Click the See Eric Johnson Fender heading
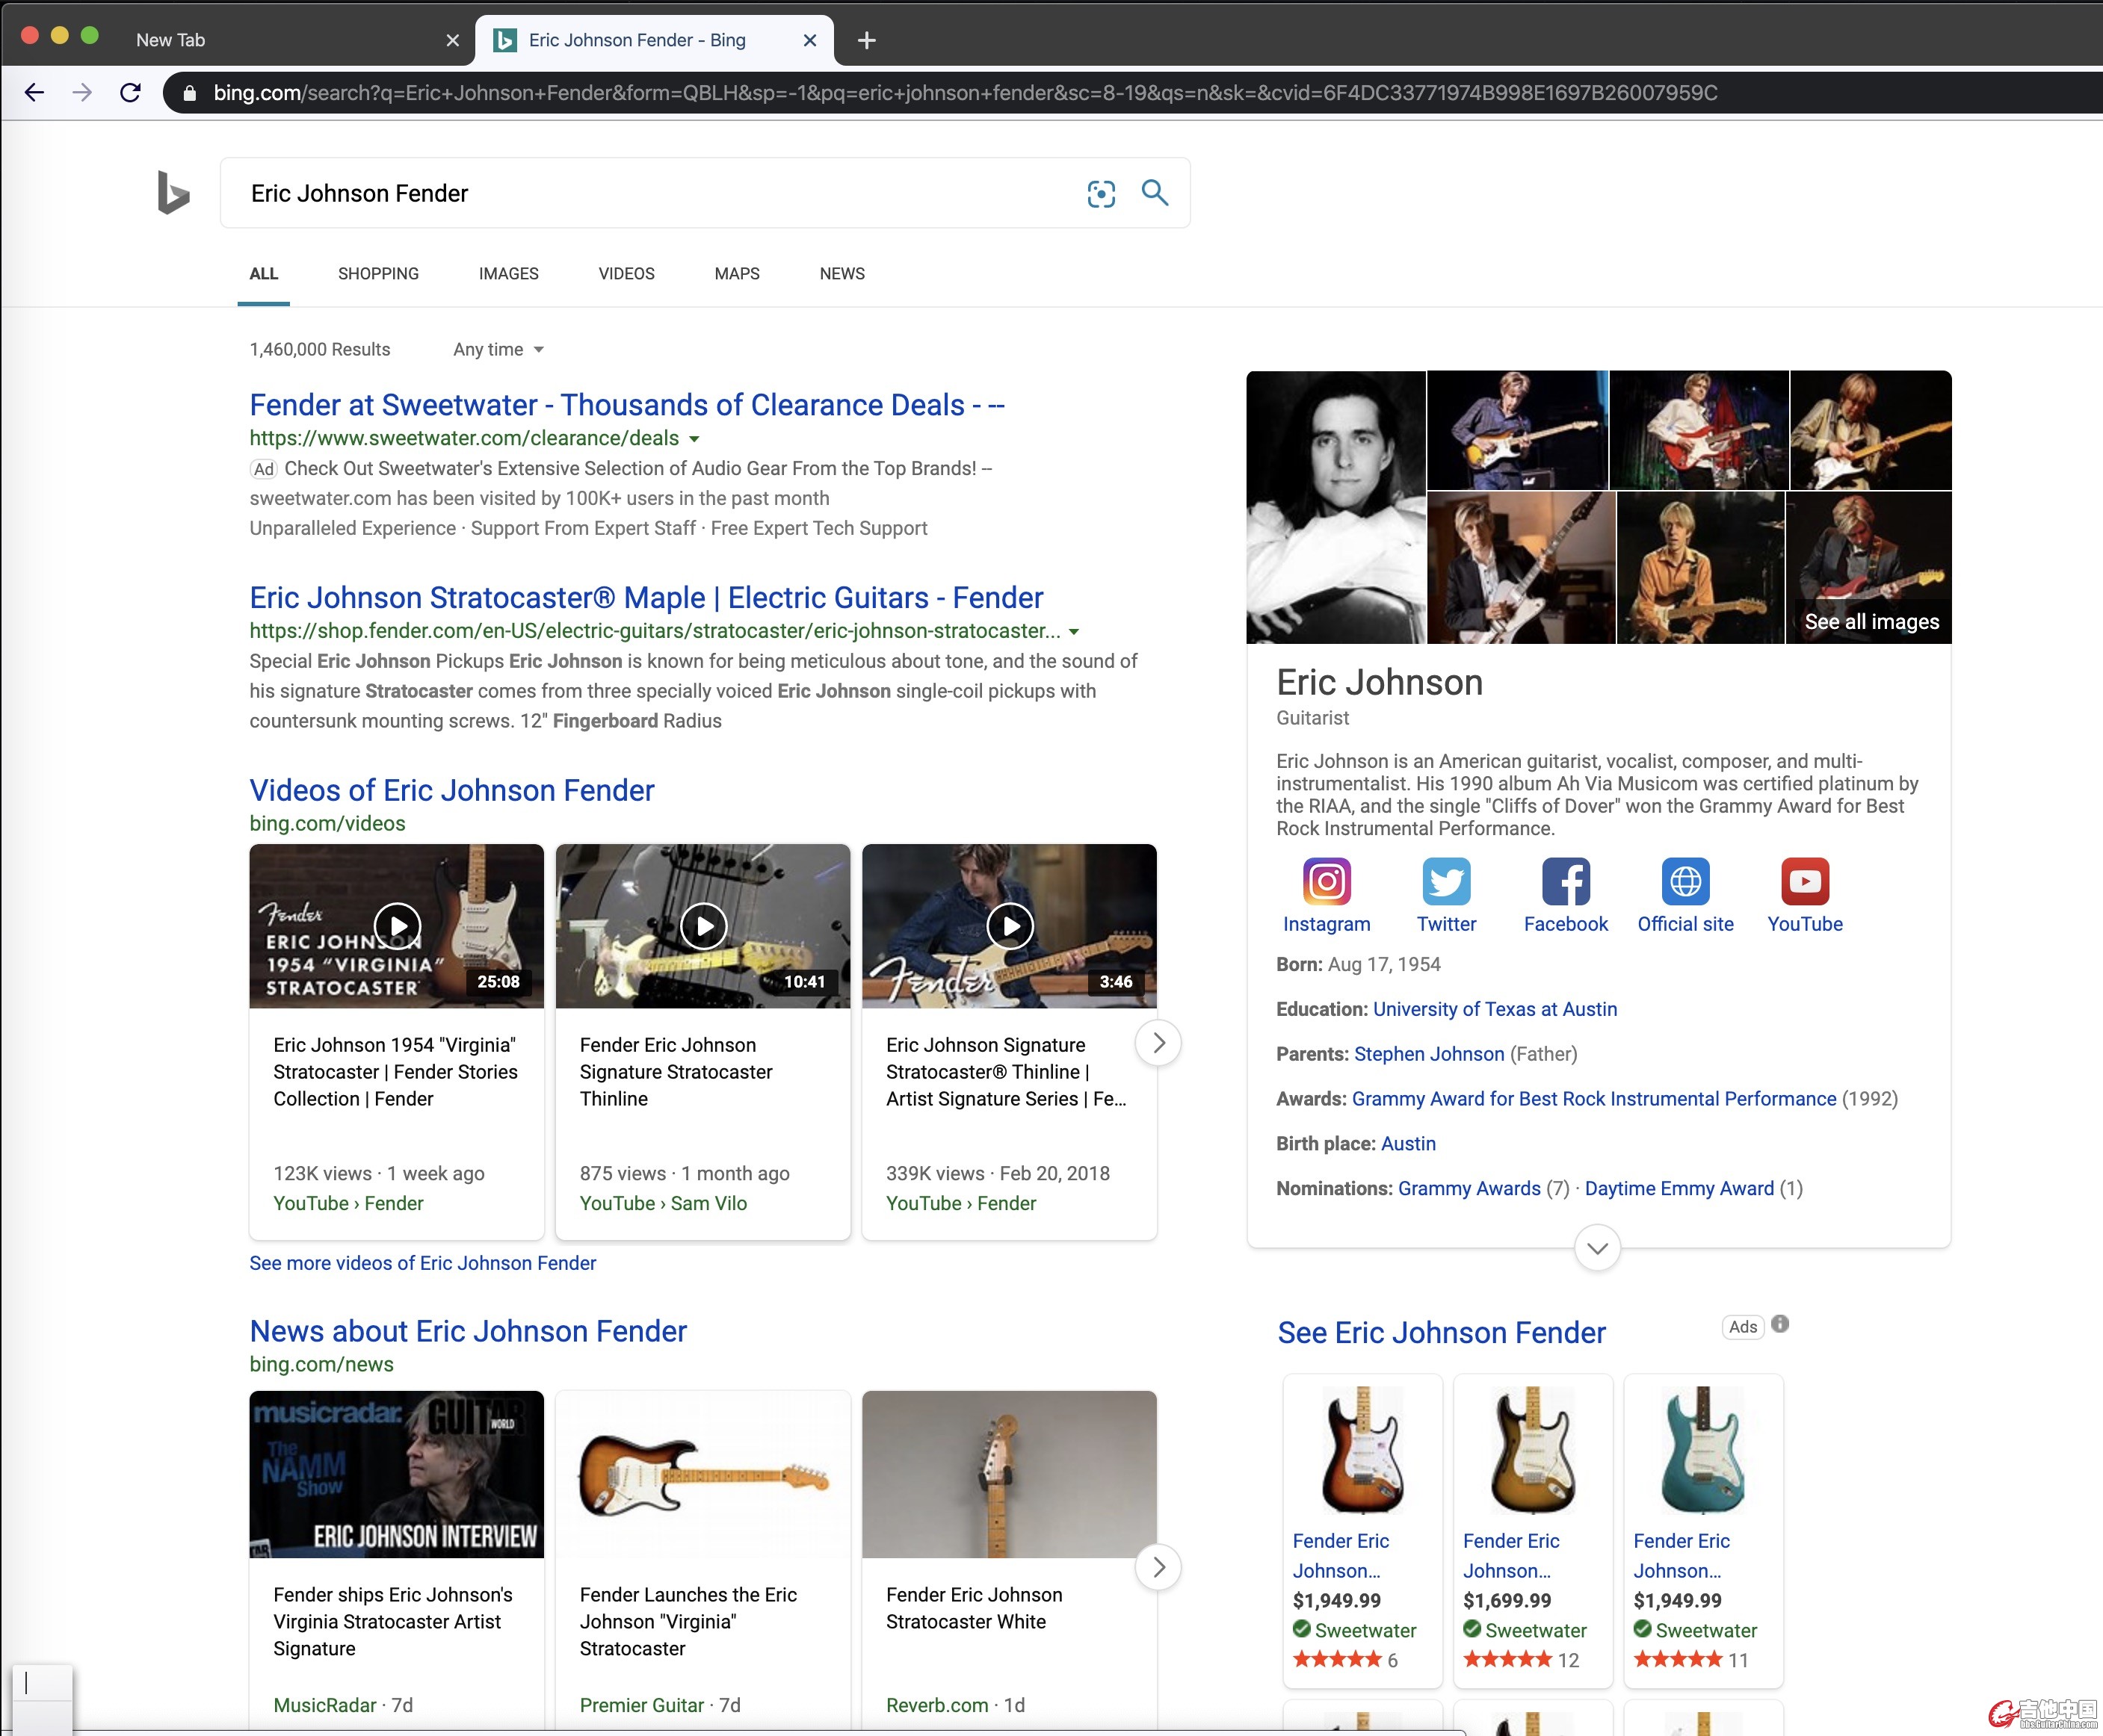This screenshot has height=1736, width=2103. coord(1441,1332)
